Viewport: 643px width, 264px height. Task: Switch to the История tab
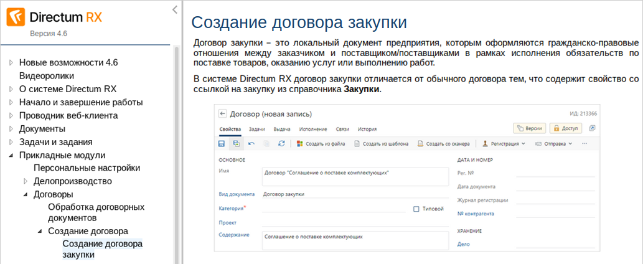pos(367,129)
